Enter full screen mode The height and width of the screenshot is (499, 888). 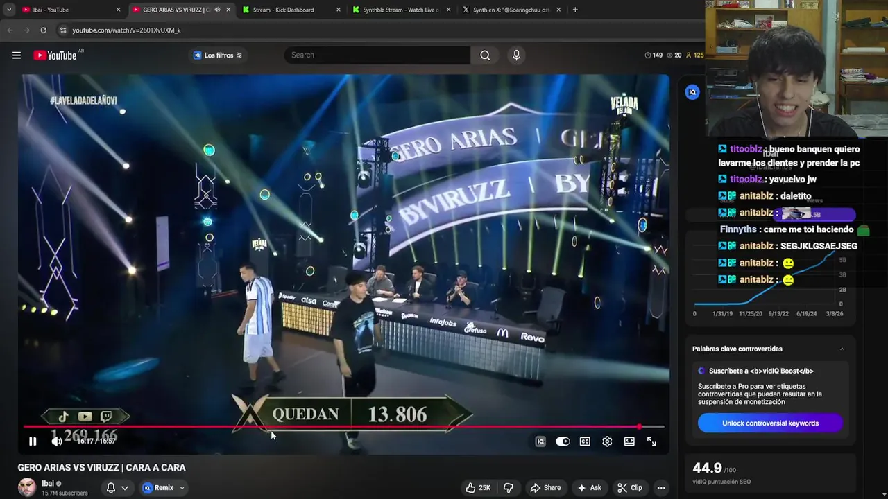(x=651, y=441)
